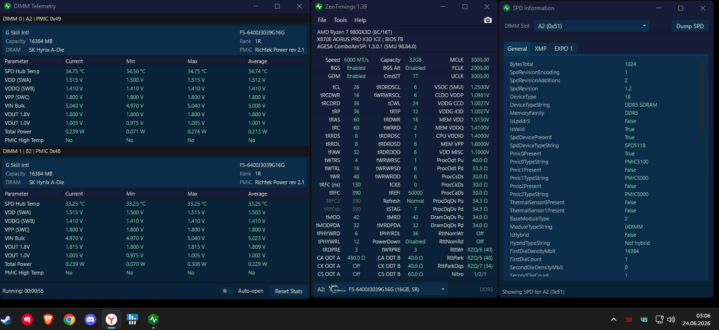Screen dimensions: 719x330
Task: Switch to the General tab in SPD Information
Action: [x=517, y=48]
